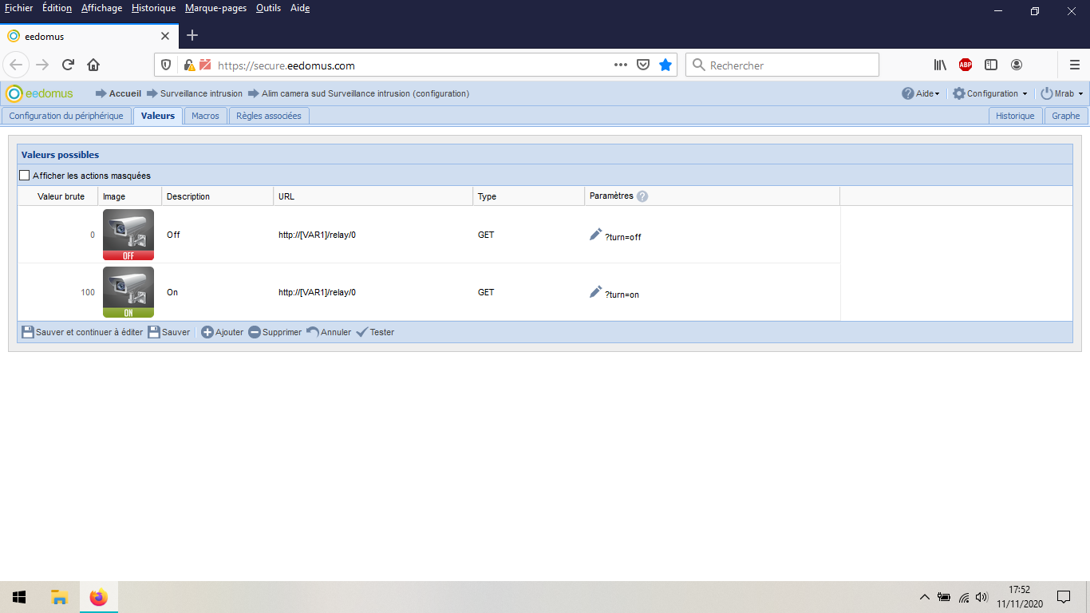Open the Graphe tab
This screenshot has width=1090, height=613.
(1066, 116)
